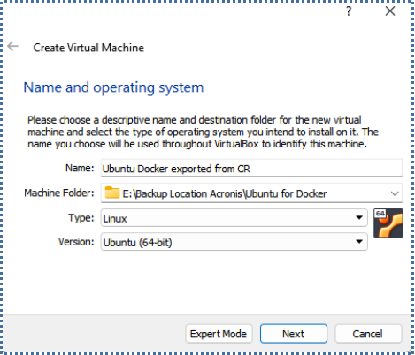Screen dimensions: 415x355
Task: Open the Version dropdown showing Ubuntu (64-bit)
Action: pos(234,242)
